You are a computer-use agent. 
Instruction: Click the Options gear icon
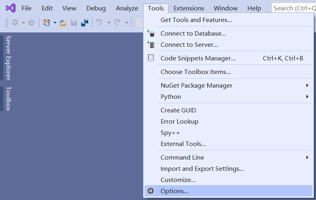coord(151,191)
